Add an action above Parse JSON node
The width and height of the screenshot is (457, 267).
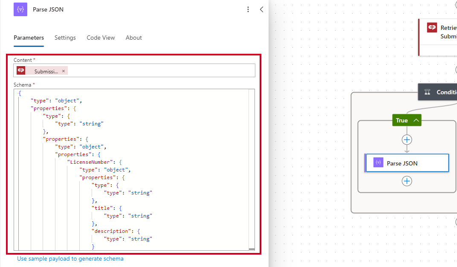407,139
